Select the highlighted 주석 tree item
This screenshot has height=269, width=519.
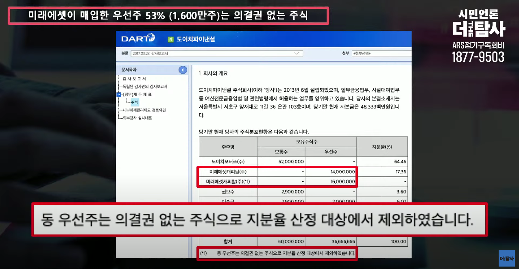tap(135, 102)
